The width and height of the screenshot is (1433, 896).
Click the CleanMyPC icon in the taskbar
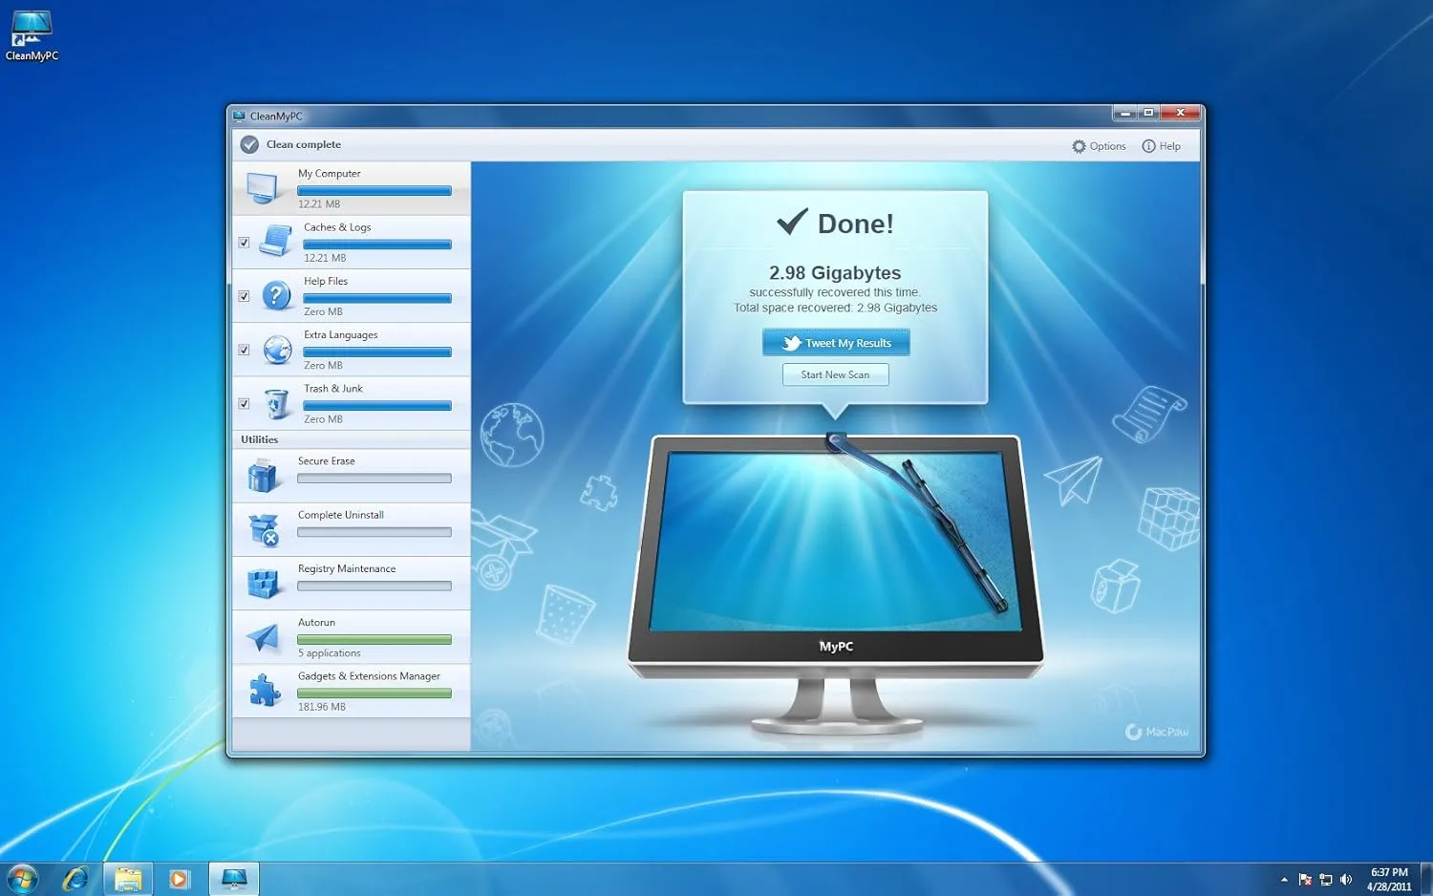coord(233,877)
